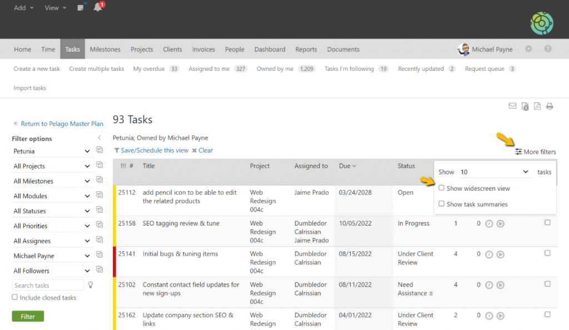Go to the Invoices tab
569x330 pixels.
tap(203, 49)
